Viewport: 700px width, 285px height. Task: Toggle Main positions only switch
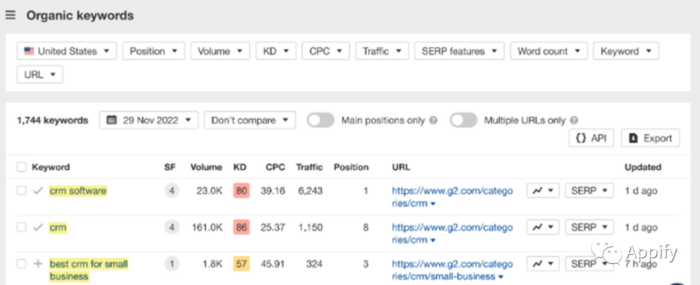(x=321, y=120)
